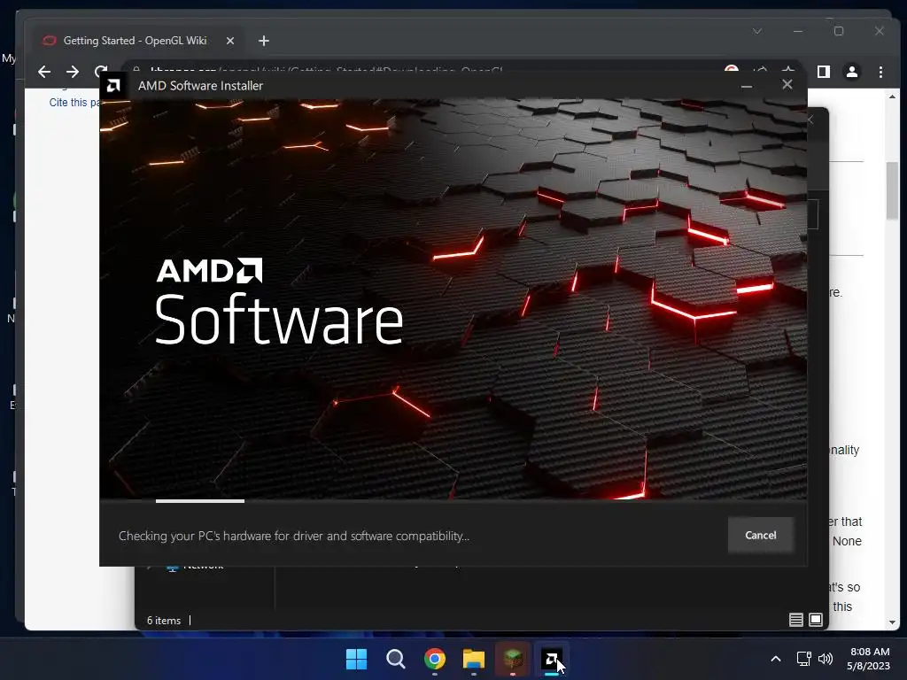The image size is (907, 680).
Task: Bookmark this page star icon in Chrome
Action: (x=787, y=71)
